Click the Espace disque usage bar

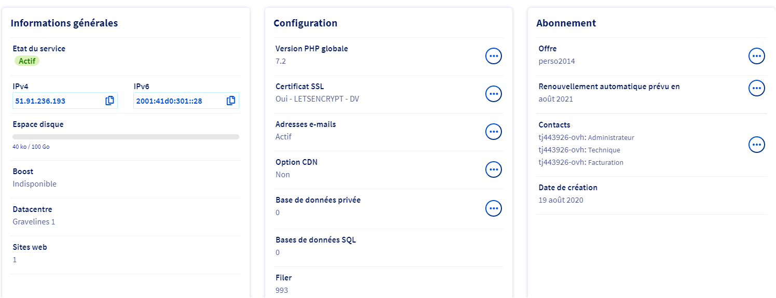(126, 137)
